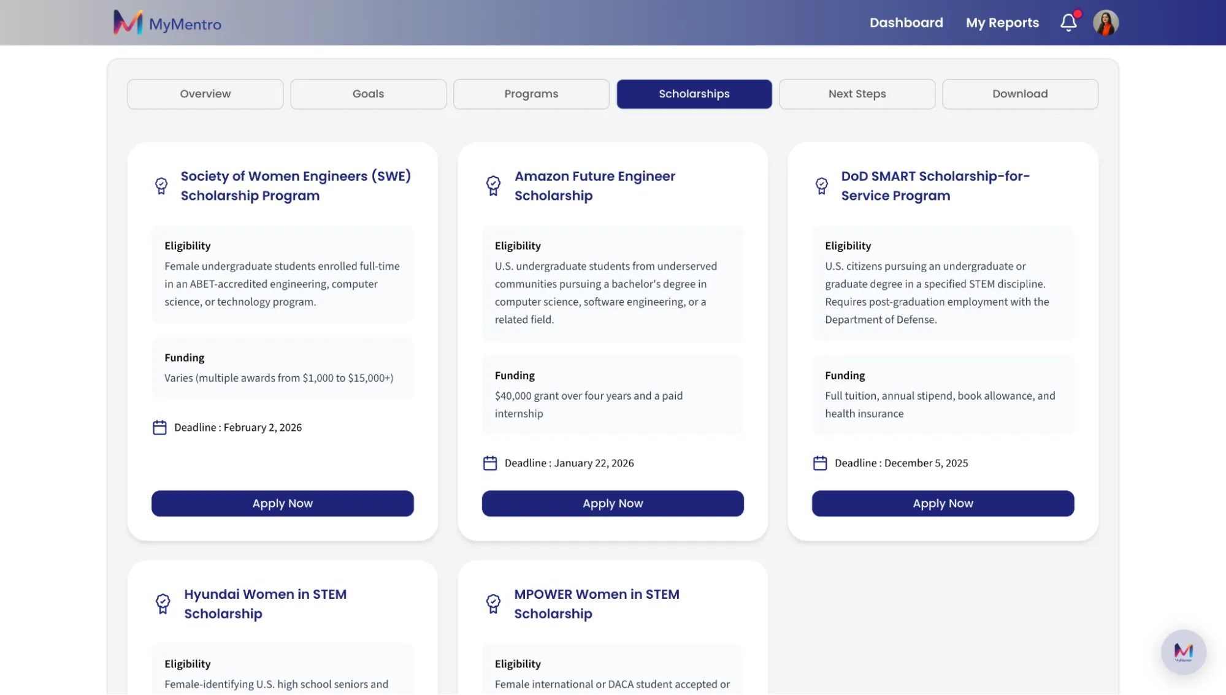Screen dimensions: 1226x695
Task: Click the DoD SMART Scholarship-for-Service Program title
Action: tap(935, 186)
